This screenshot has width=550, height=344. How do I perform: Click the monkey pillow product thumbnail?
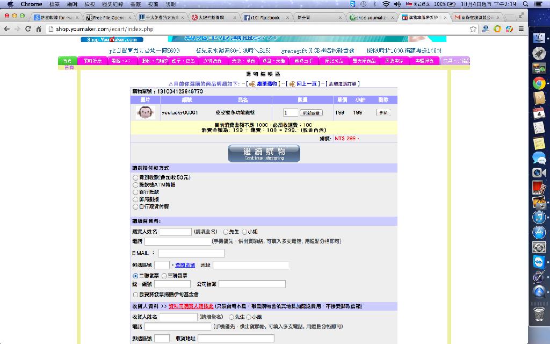tap(144, 112)
